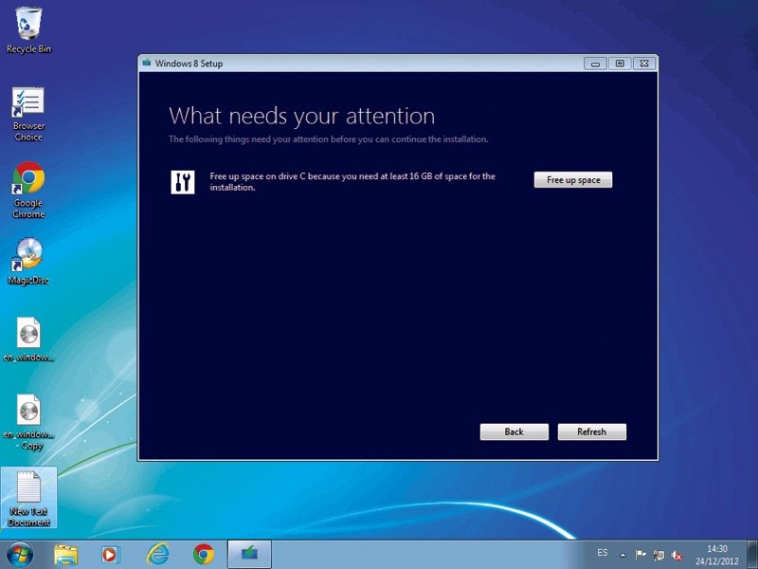Select the Browser Choice desktop shortcut
The width and height of the screenshot is (758, 569).
pos(28,114)
